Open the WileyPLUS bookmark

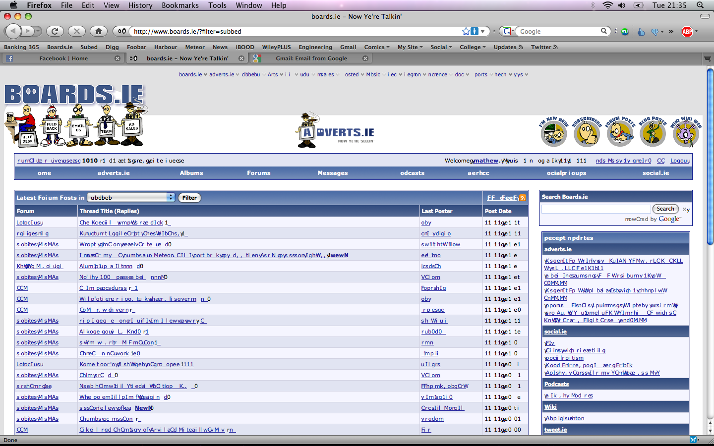point(276,47)
